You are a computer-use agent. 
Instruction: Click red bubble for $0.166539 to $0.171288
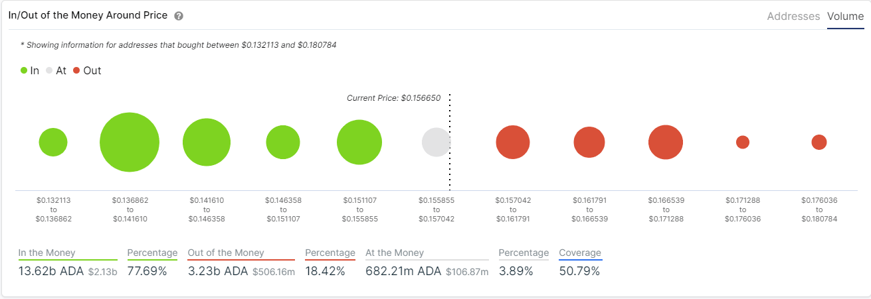pyautogui.click(x=666, y=143)
